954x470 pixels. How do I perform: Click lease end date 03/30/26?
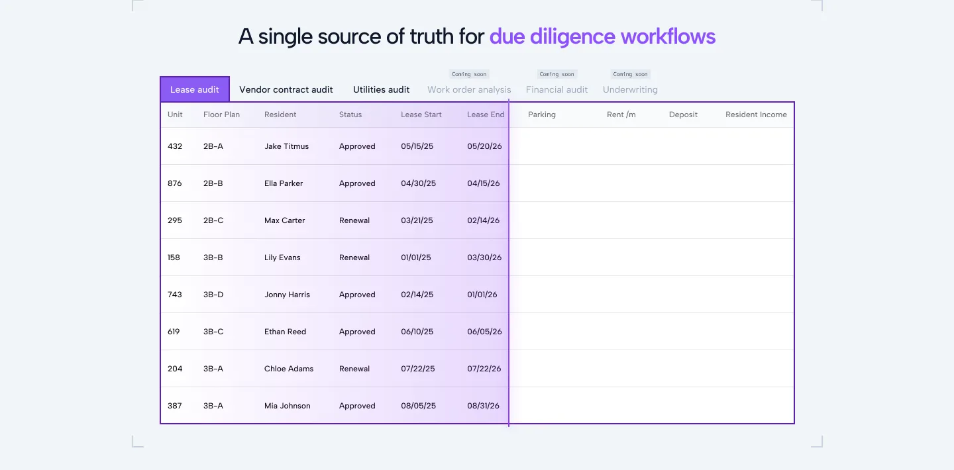coord(484,258)
